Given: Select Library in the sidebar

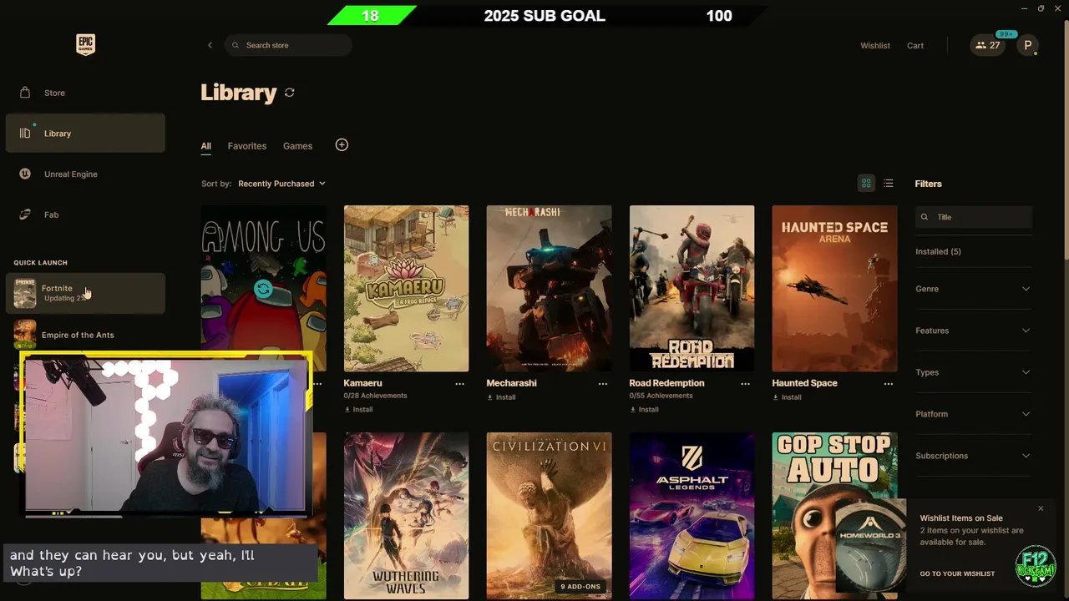Looking at the screenshot, I should pos(85,134).
